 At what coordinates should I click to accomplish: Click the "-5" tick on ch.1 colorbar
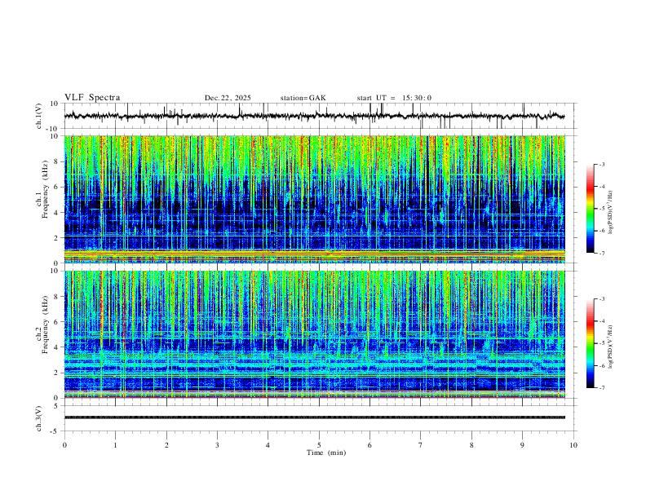tap(602, 209)
